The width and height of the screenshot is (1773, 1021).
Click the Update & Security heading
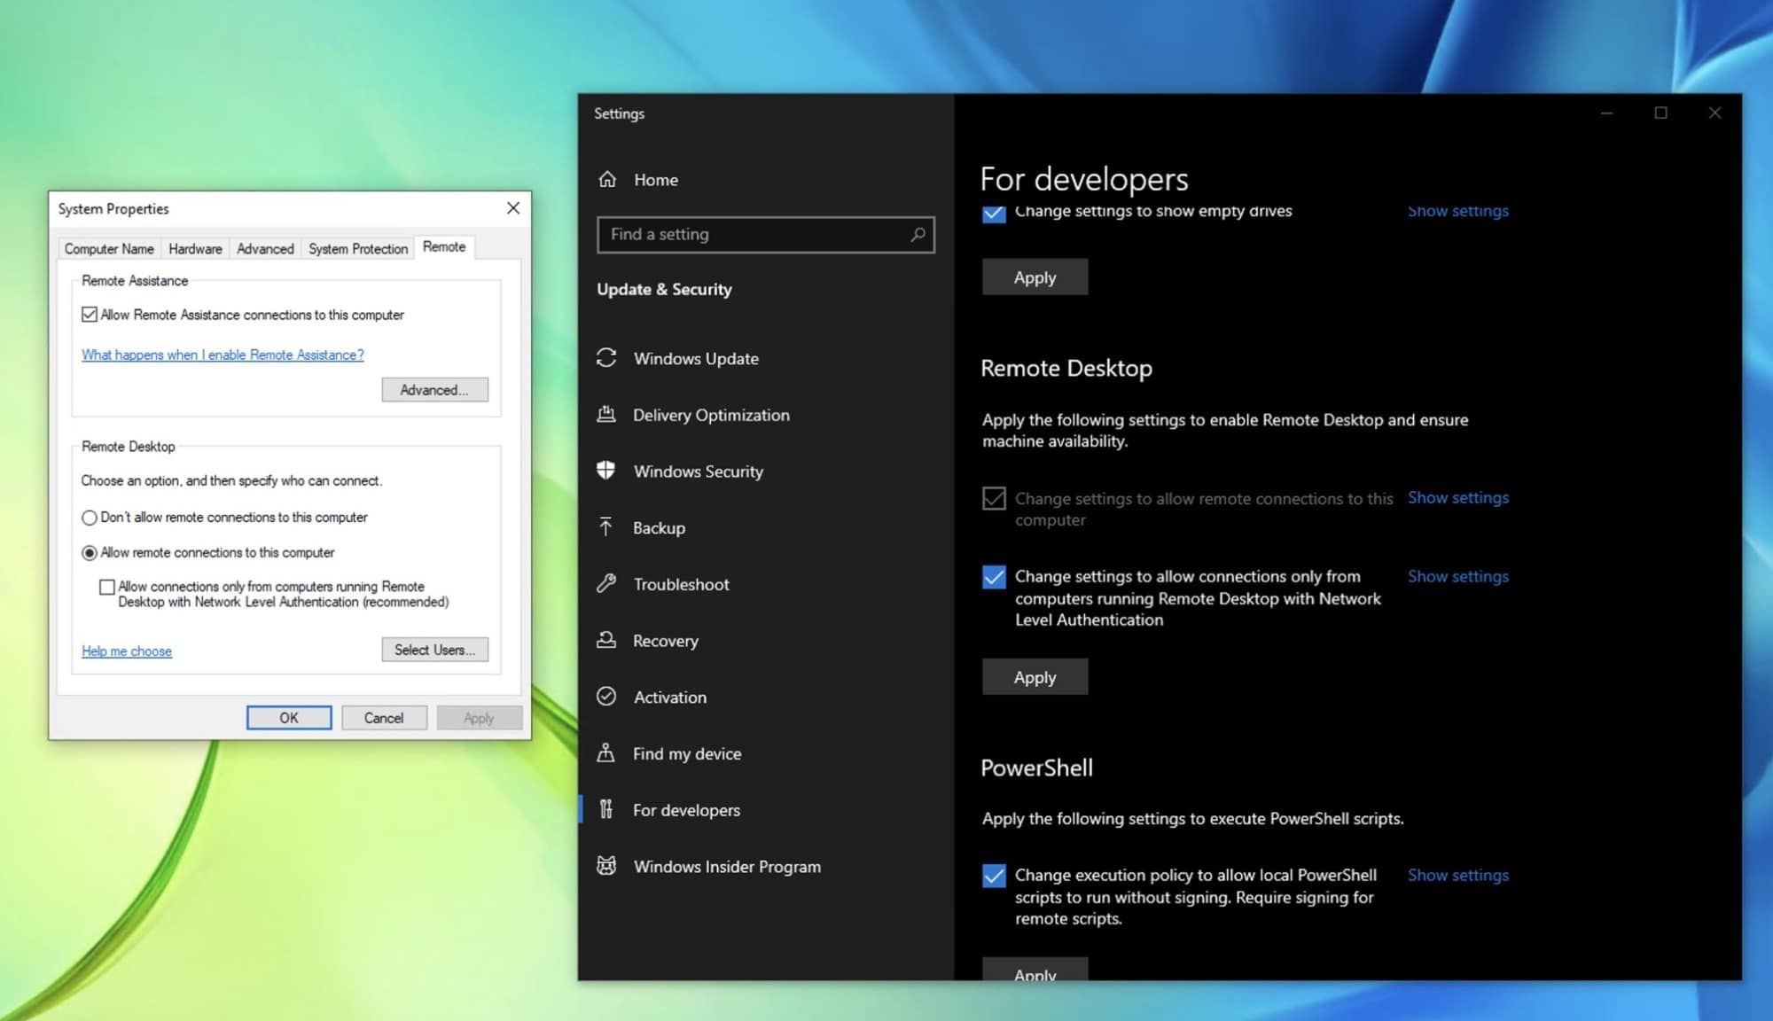pyautogui.click(x=664, y=290)
